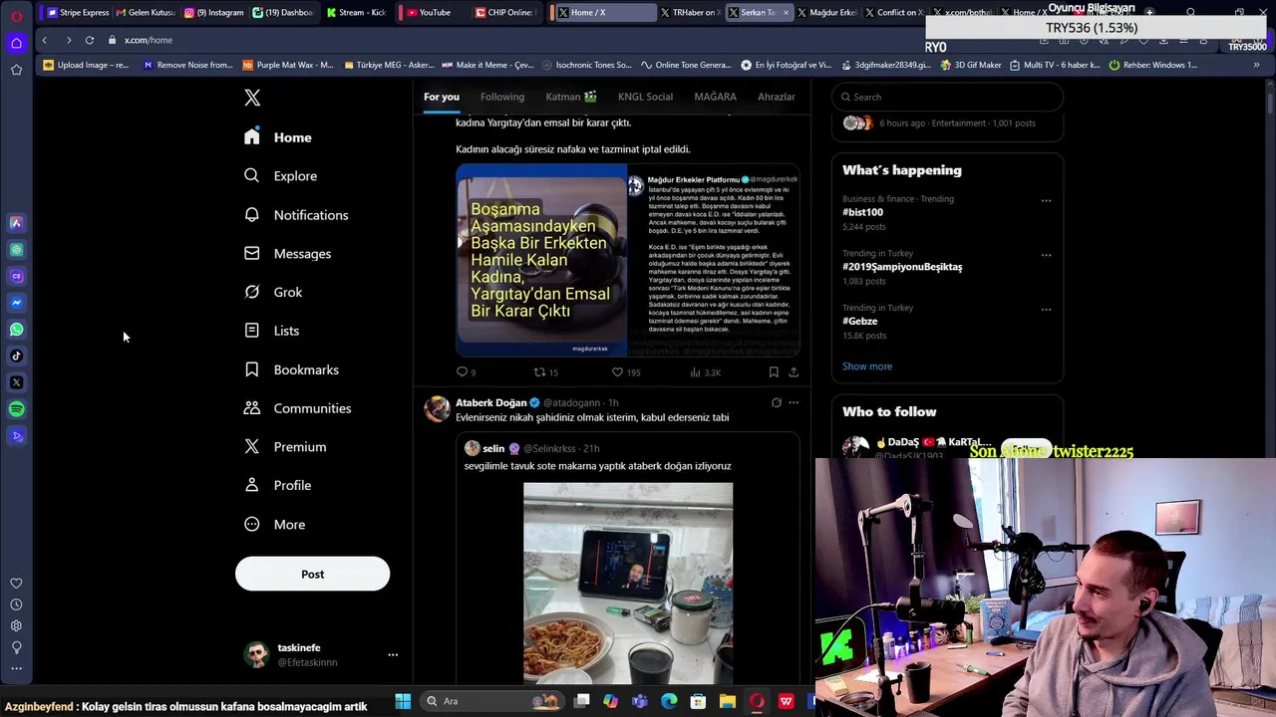
Task: Open Messenger in Opera sidebar
Action: coord(16,303)
